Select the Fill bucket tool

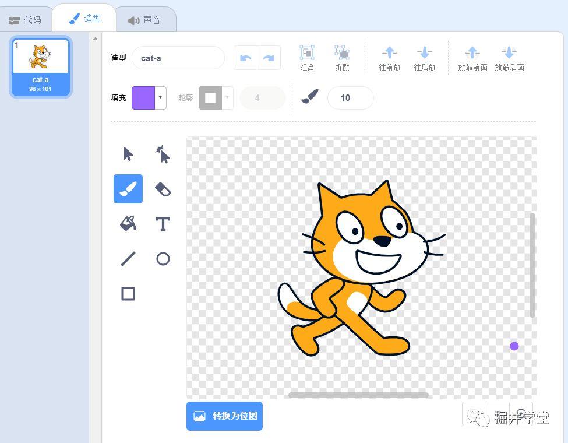click(x=128, y=223)
